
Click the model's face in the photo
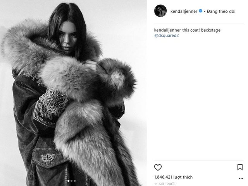tap(67, 37)
